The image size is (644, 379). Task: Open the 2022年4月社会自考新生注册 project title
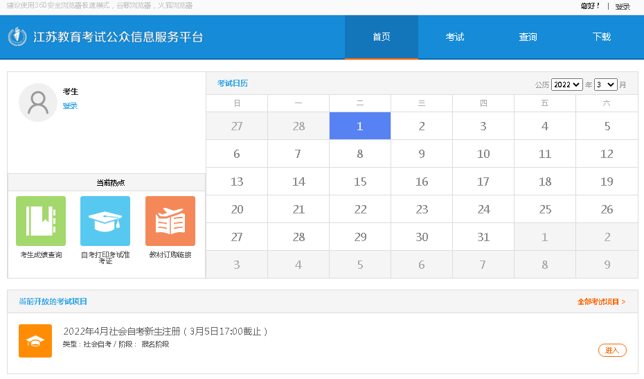tap(165, 331)
